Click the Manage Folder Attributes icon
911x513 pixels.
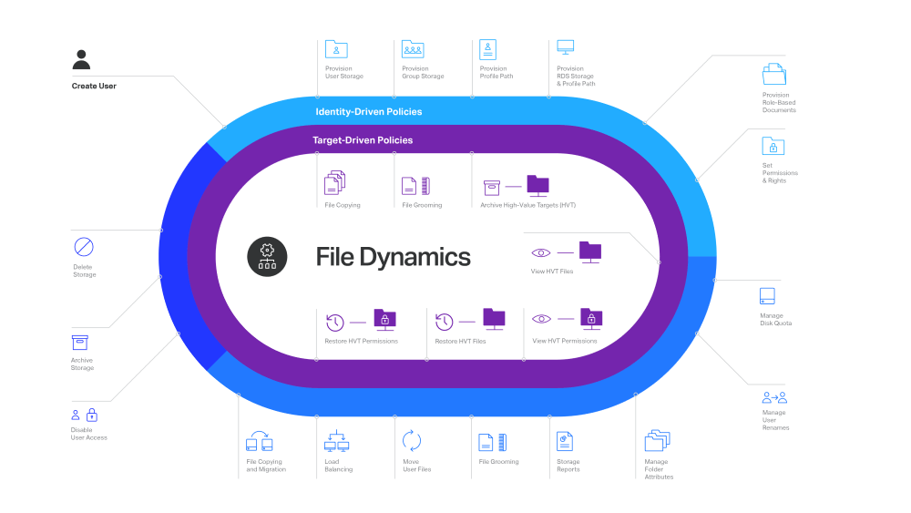[x=657, y=440]
